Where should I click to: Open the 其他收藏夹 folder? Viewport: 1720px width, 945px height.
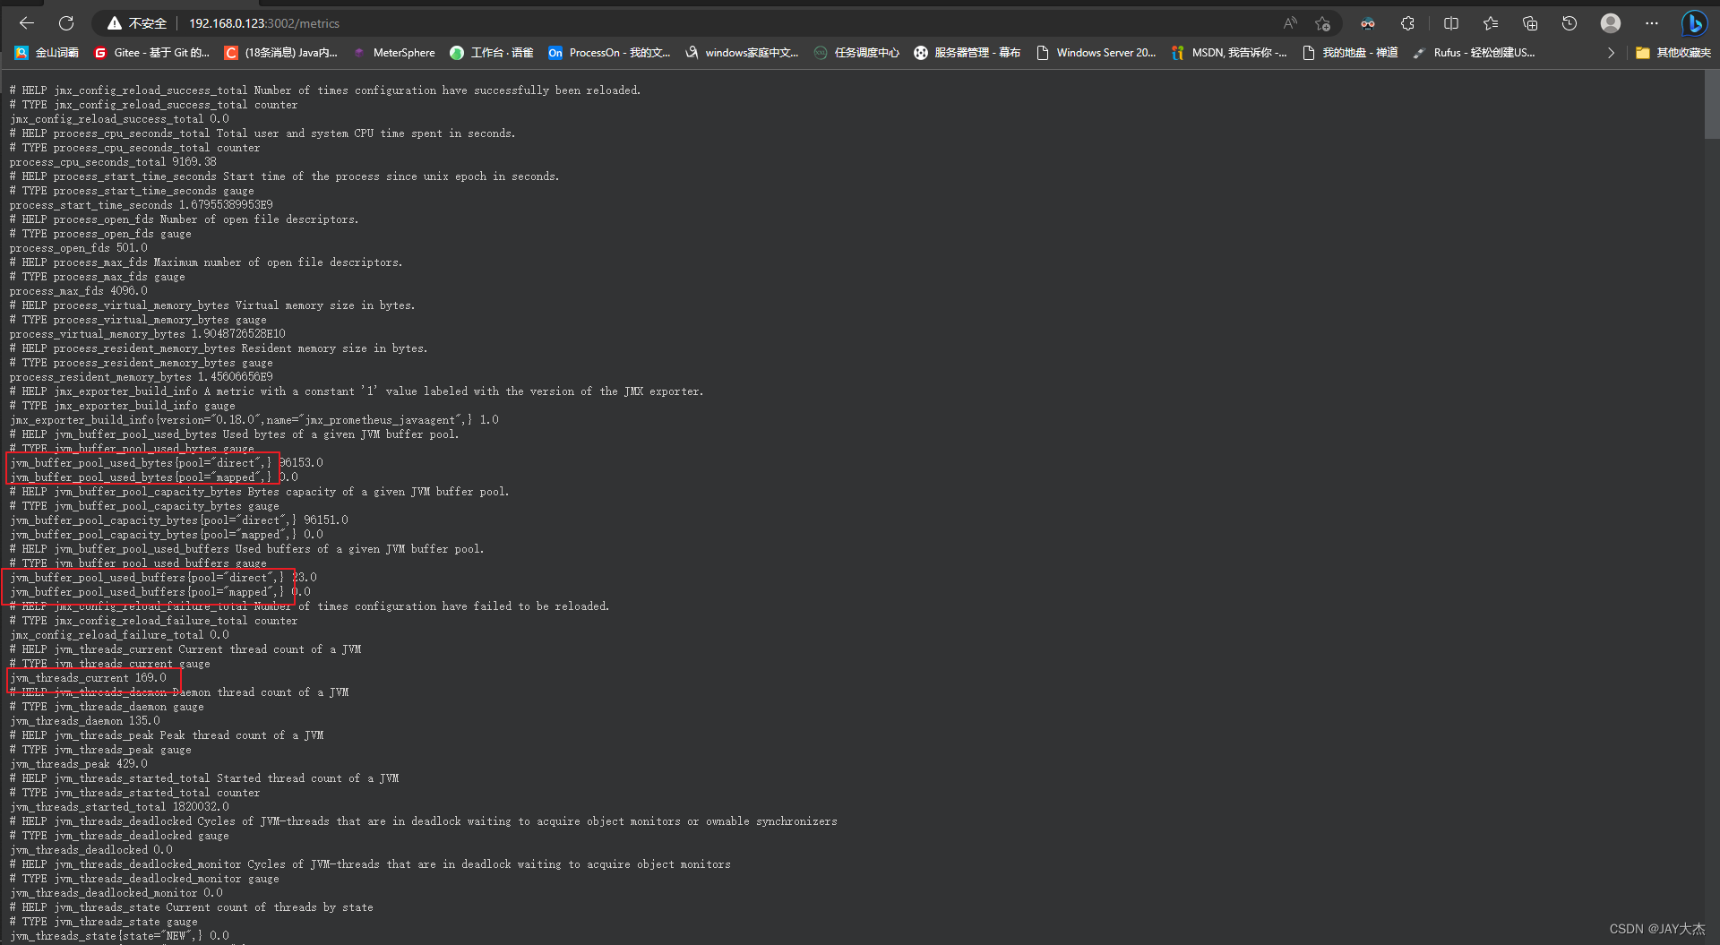pyautogui.click(x=1673, y=53)
